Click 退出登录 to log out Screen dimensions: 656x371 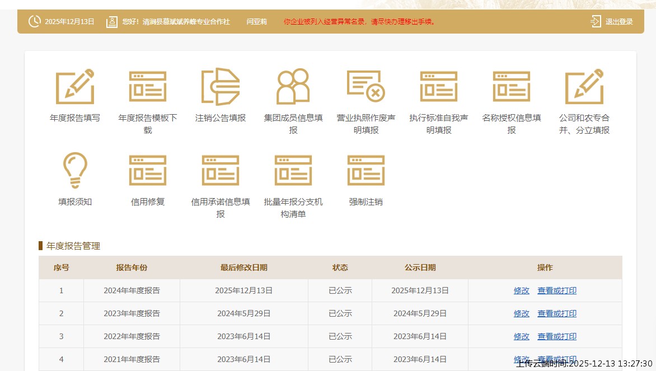click(612, 22)
